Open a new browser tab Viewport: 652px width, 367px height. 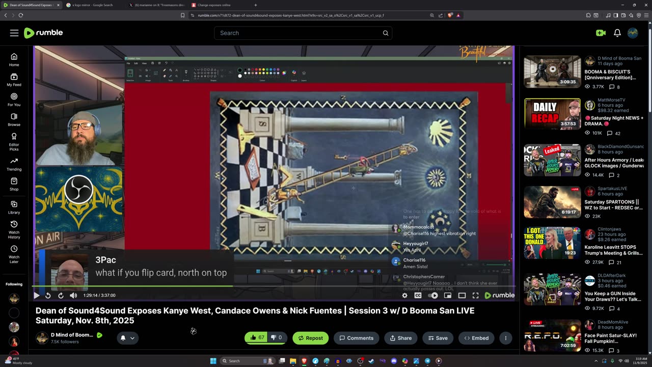256,5
